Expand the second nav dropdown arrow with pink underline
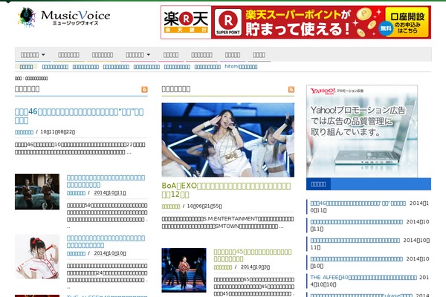The height and width of the screenshot is (297, 446). pos(148,54)
